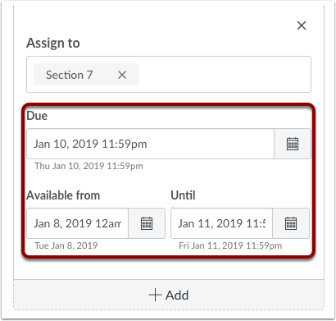Open the Due date calendar picker
The height and width of the screenshot is (321, 336).
[x=293, y=144]
